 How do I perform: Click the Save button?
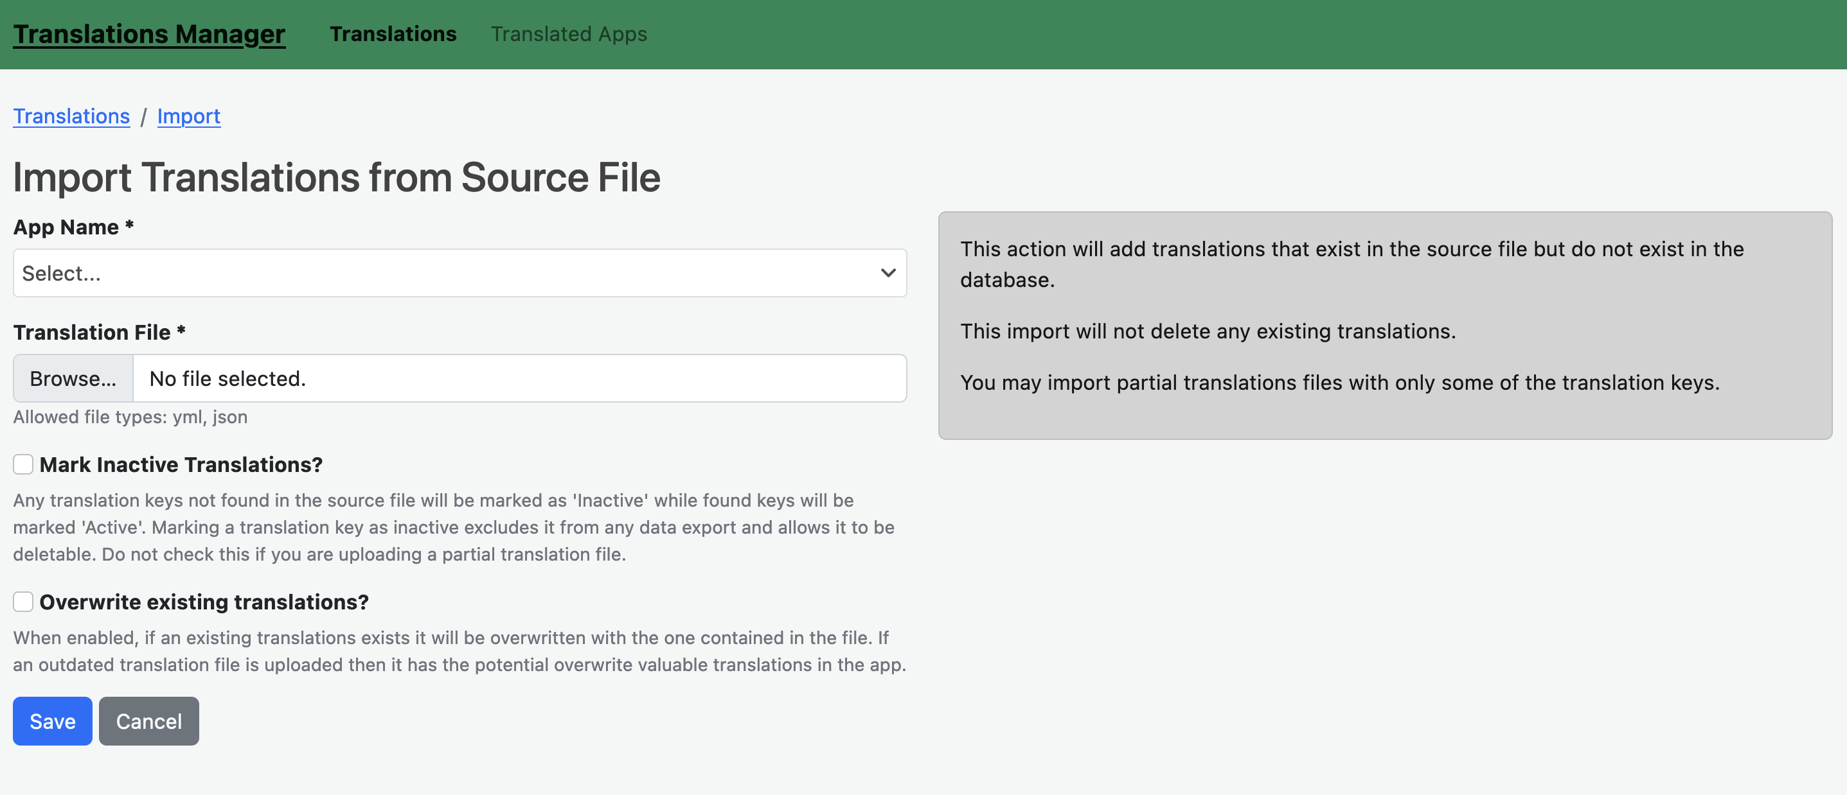[x=52, y=721]
